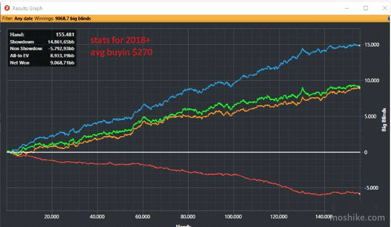Select the Net Won row in stats box
The width and height of the screenshot is (391, 227).
coord(42,62)
